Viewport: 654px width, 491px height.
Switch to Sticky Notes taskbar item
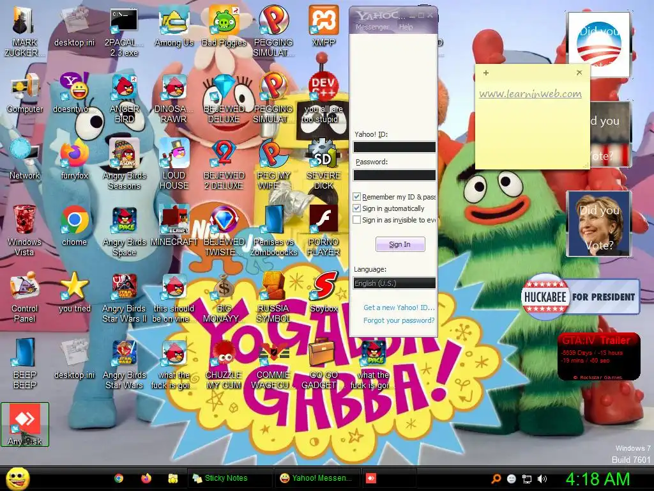click(230, 478)
